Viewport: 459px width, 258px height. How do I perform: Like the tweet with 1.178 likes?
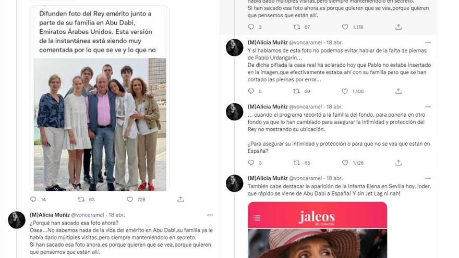tap(345, 27)
